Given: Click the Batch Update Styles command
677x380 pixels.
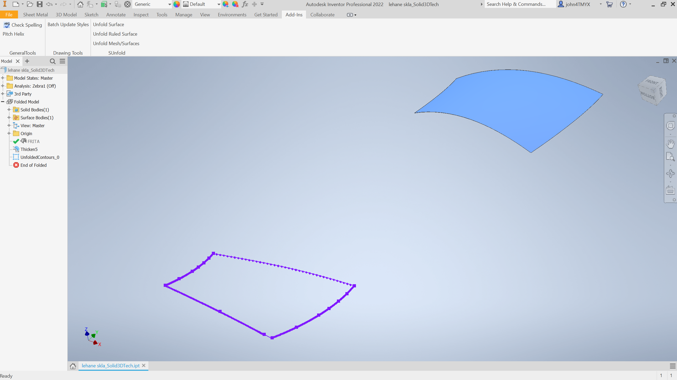Looking at the screenshot, I should tap(68, 25).
